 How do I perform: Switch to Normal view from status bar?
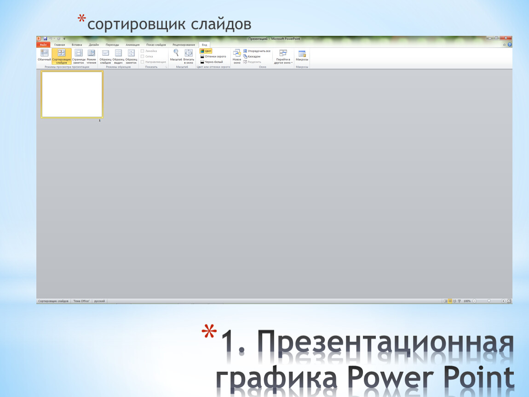coord(445,301)
